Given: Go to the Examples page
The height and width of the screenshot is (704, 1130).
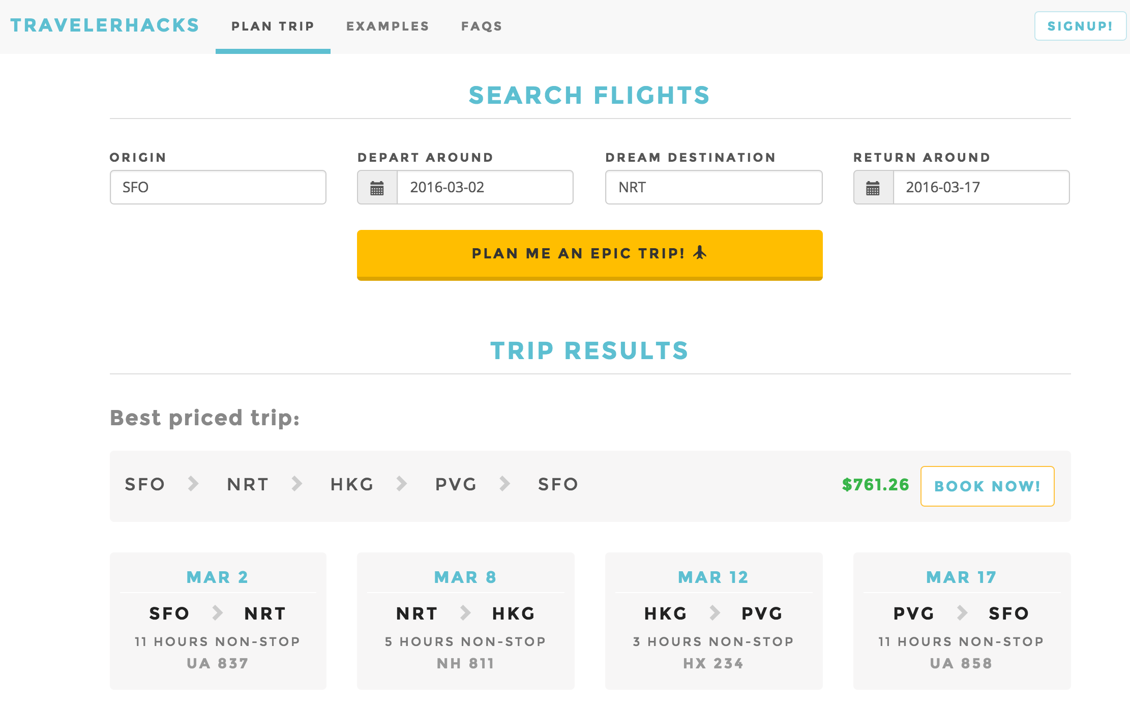Looking at the screenshot, I should coord(388,26).
